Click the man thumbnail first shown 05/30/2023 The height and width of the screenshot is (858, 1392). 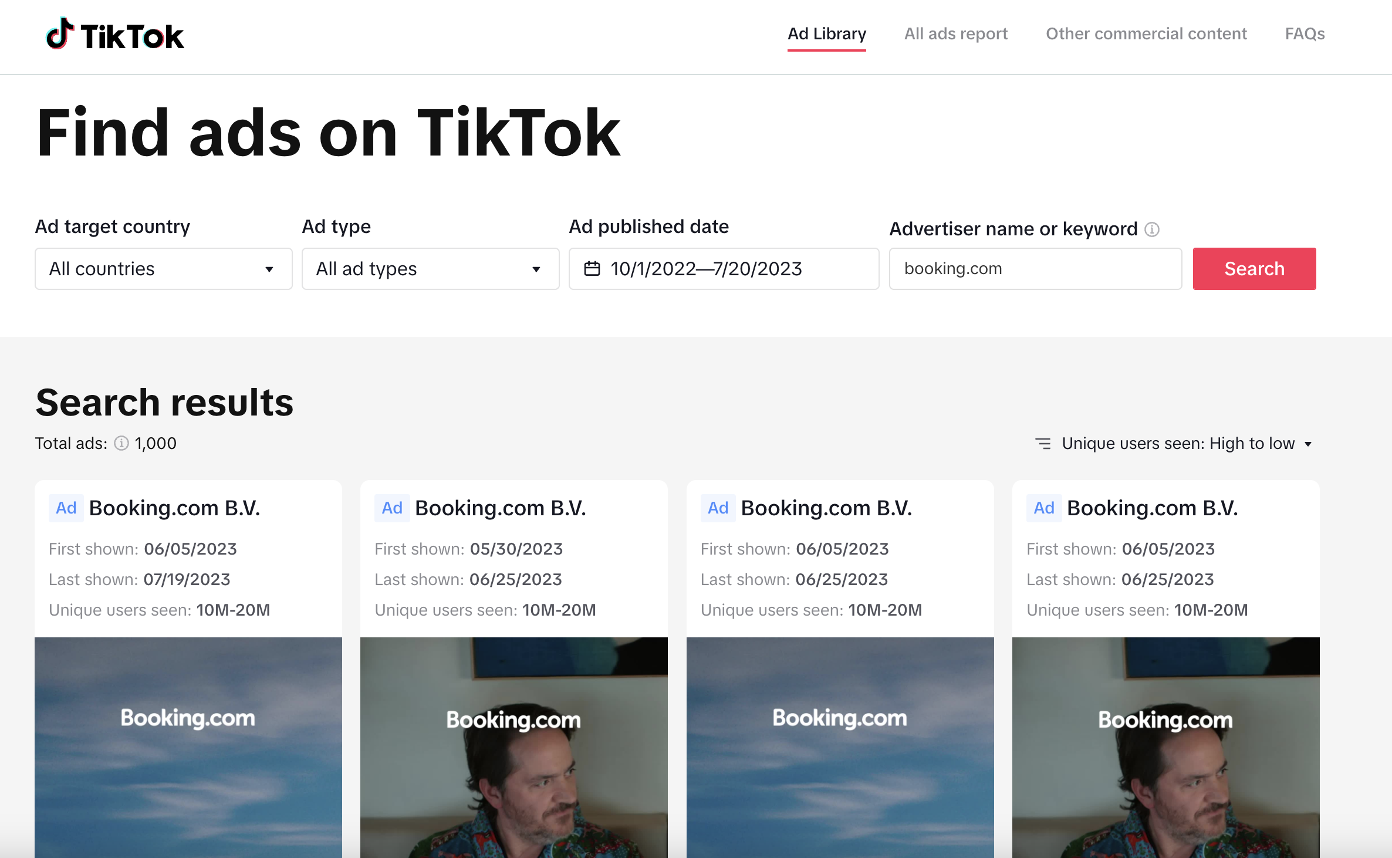click(x=514, y=748)
